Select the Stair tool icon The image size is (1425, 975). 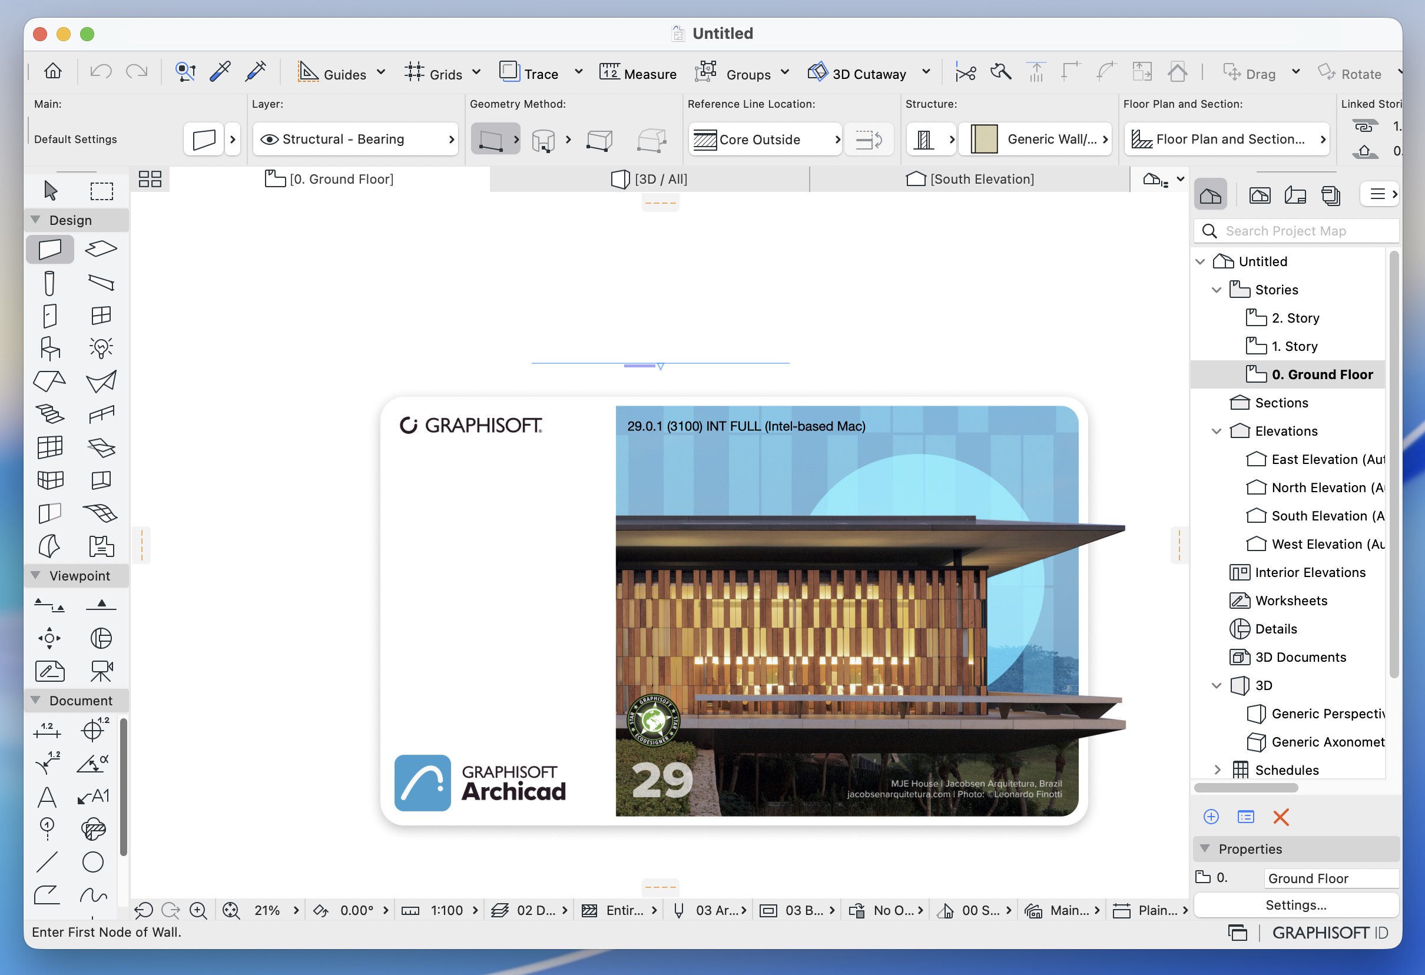(x=49, y=414)
